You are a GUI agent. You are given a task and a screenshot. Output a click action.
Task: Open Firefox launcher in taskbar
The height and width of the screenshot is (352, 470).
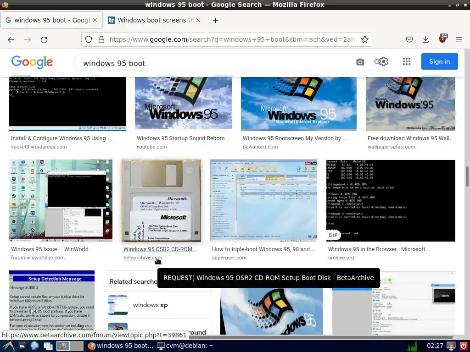pyautogui.click(x=63, y=346)
